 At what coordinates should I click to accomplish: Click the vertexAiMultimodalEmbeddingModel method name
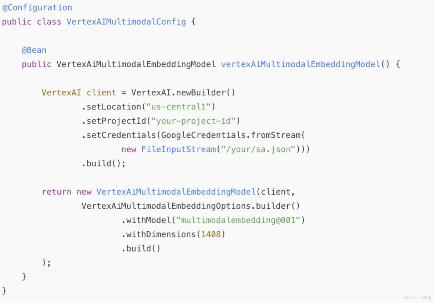[301, 64]
